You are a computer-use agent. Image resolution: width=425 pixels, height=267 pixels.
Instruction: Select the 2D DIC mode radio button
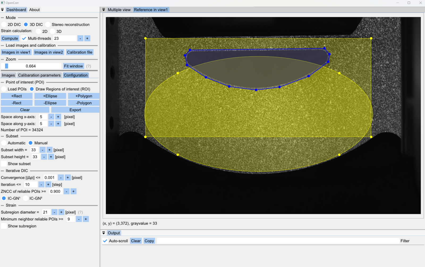[4, 24]
